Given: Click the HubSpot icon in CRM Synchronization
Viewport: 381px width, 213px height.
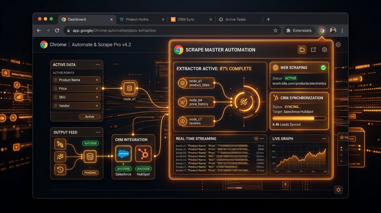Looking at the screenshot, I should 275,98.
